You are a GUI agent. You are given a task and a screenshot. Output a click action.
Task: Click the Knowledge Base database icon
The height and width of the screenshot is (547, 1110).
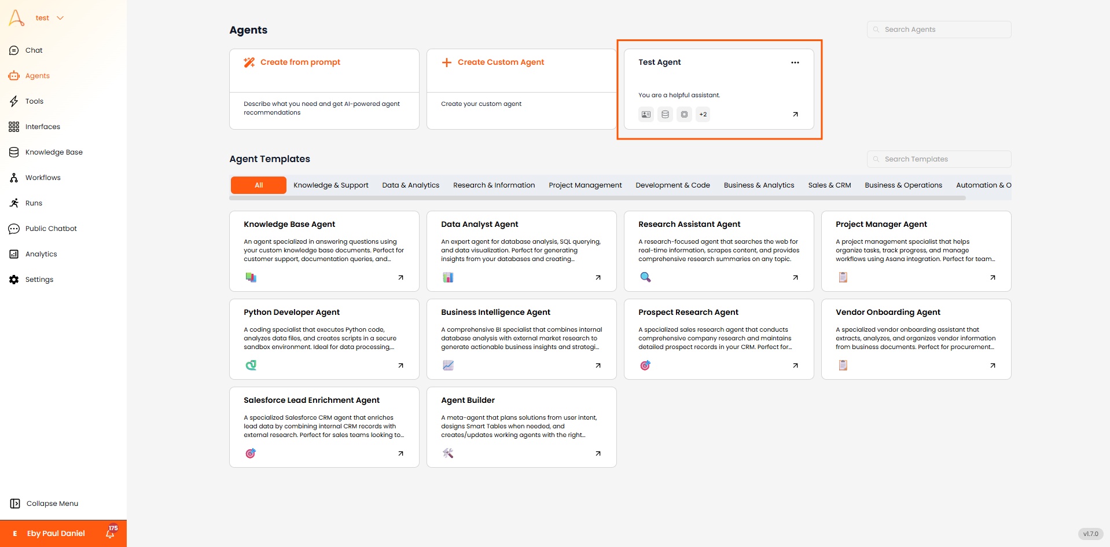(x=14, y=152)
